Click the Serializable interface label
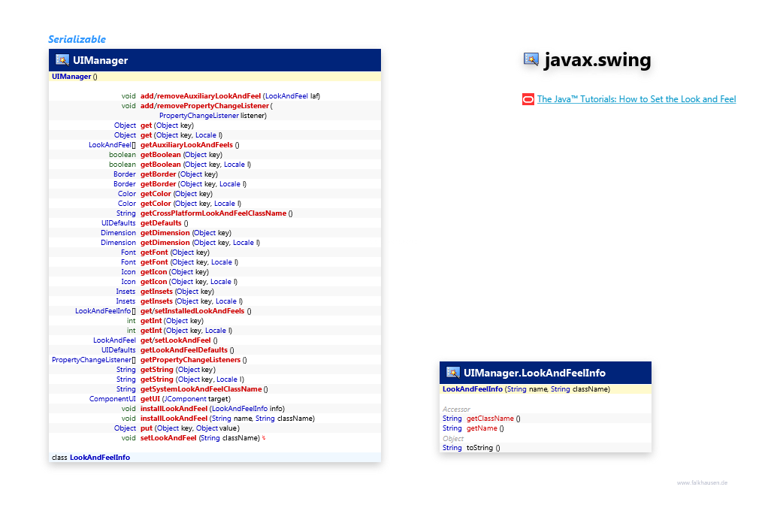This screenshot has width=771, height=517. click(77, 39)
